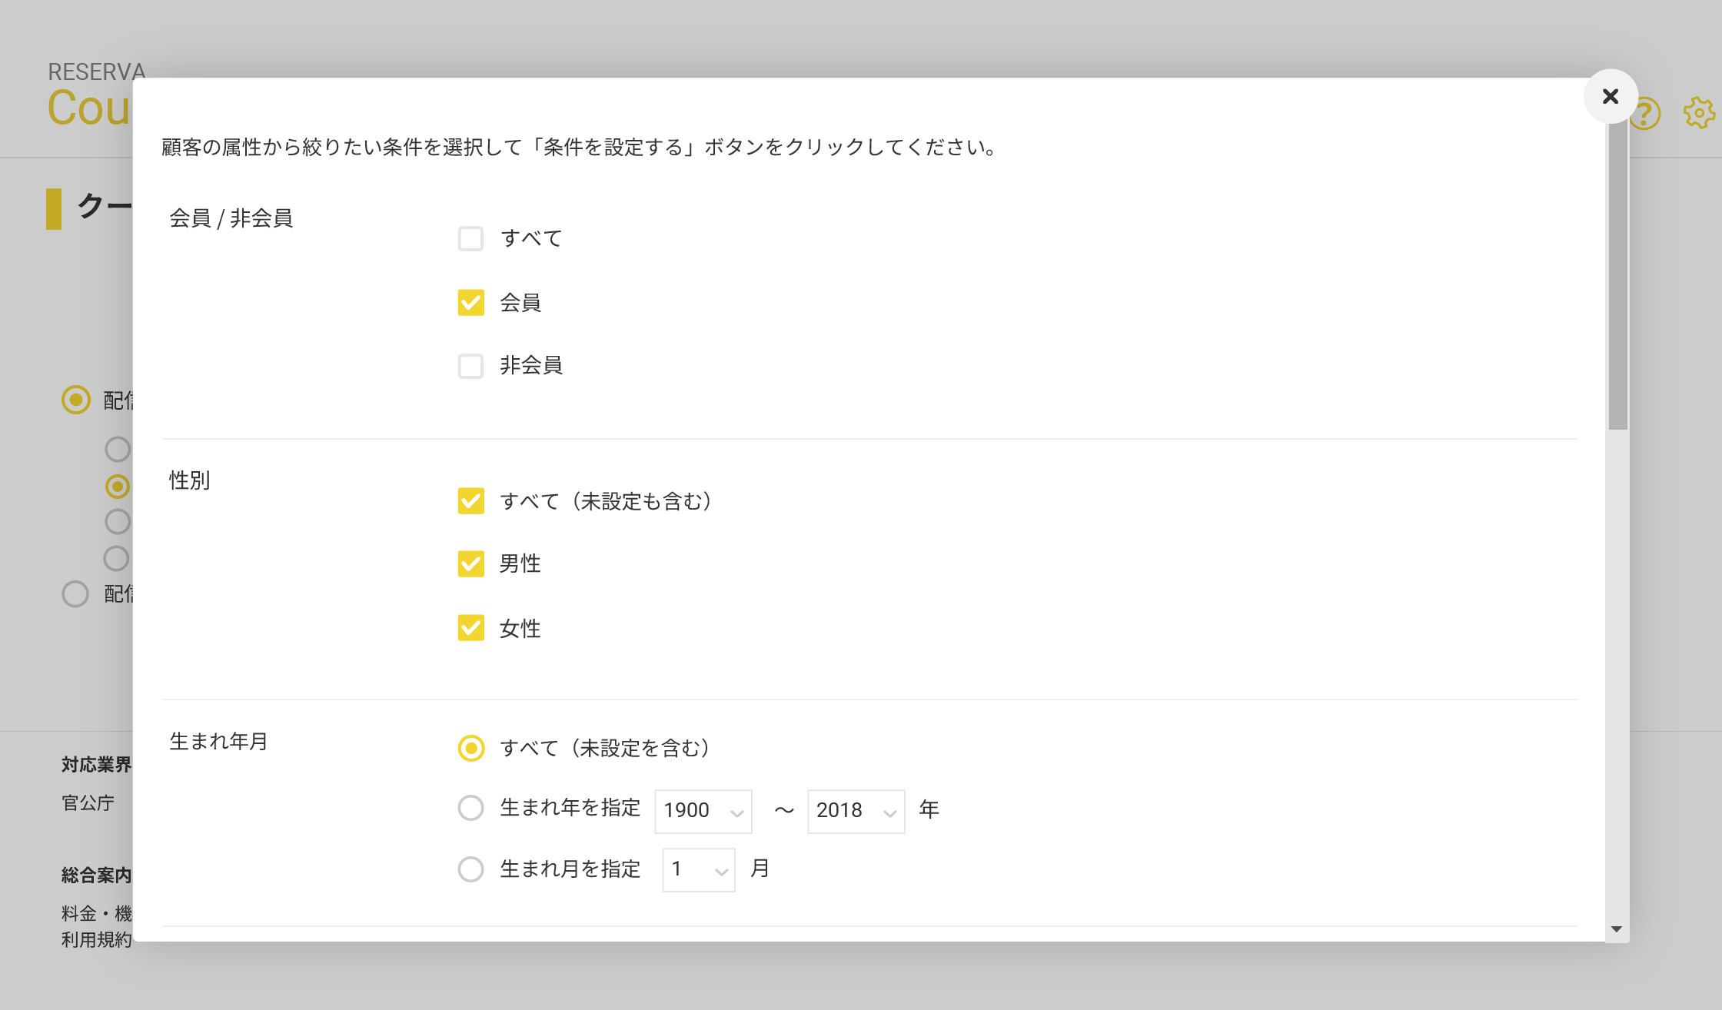Check the 非会員 checkbox
The width and height of the screenshot is (1722, 1010).
point(470,366)
